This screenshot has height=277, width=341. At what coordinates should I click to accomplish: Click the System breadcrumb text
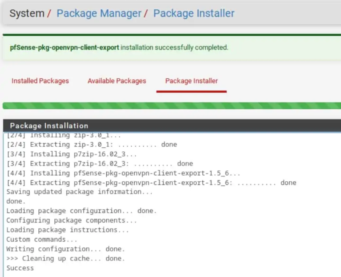coord(27,13)
